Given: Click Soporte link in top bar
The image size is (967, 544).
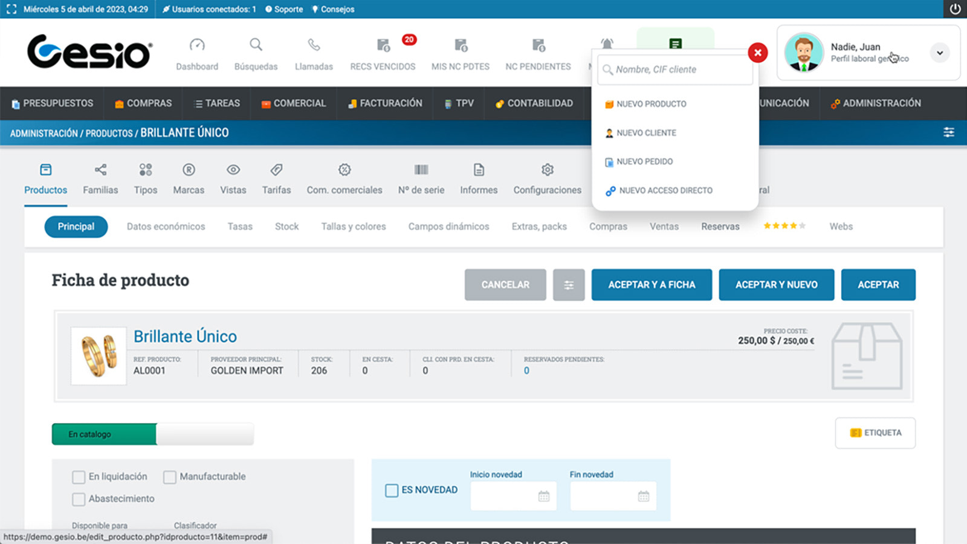Looking at the screenshot, I should click(x=284, y=9).
